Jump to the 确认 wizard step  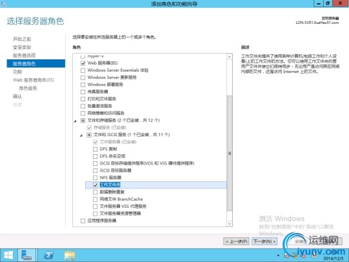coord(17,96)
